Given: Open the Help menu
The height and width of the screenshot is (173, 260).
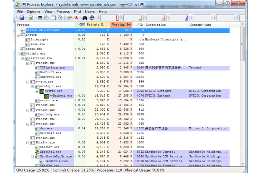Looking at the screenshot, I should (103, 11).
